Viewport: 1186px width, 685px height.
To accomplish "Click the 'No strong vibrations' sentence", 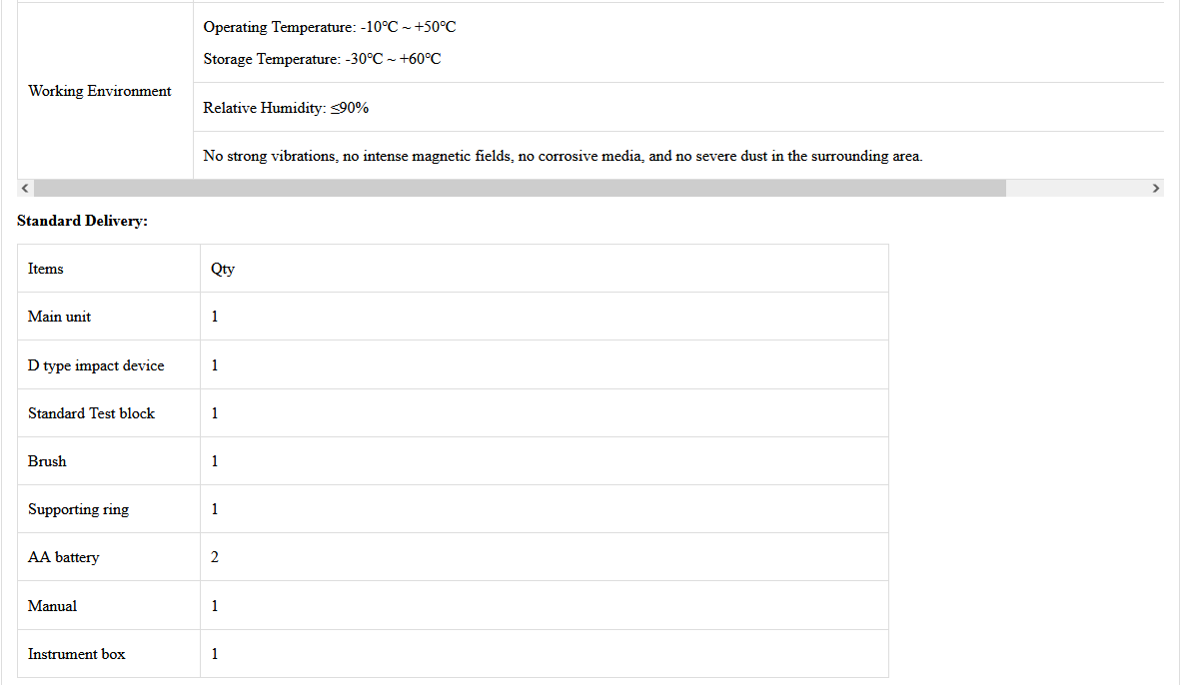I will point(563,156).
